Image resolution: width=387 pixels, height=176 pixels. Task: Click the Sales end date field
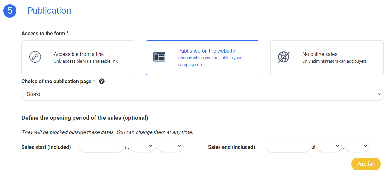point(287,146)
